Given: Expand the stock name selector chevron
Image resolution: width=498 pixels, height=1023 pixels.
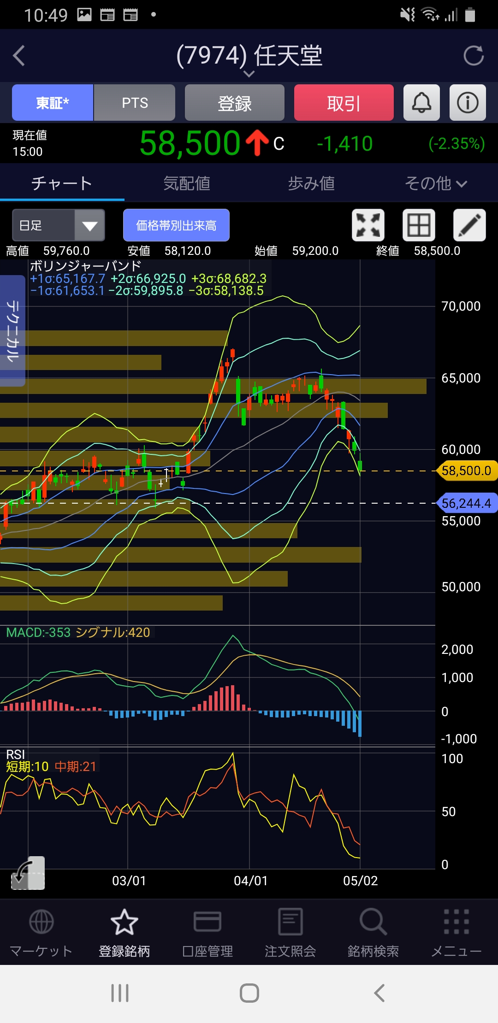Looking at the screenshot, I should click(249, 74).
